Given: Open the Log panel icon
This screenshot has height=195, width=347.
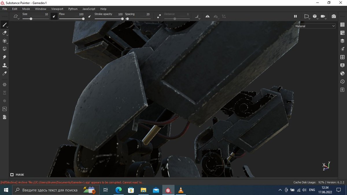Looking at the screenshot, I should pyautogui.click(x=342, y=90).
